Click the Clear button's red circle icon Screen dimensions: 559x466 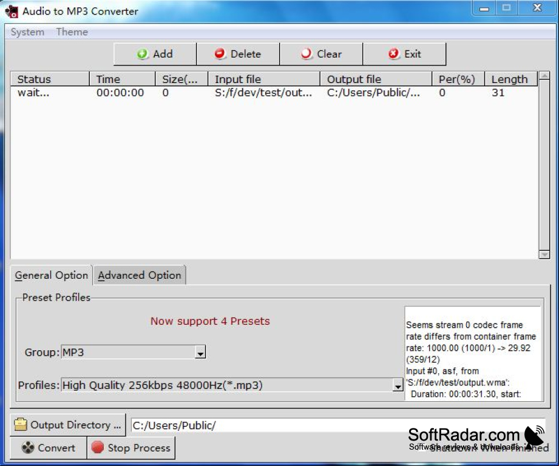pyautogui.click(x=307, y=54)
